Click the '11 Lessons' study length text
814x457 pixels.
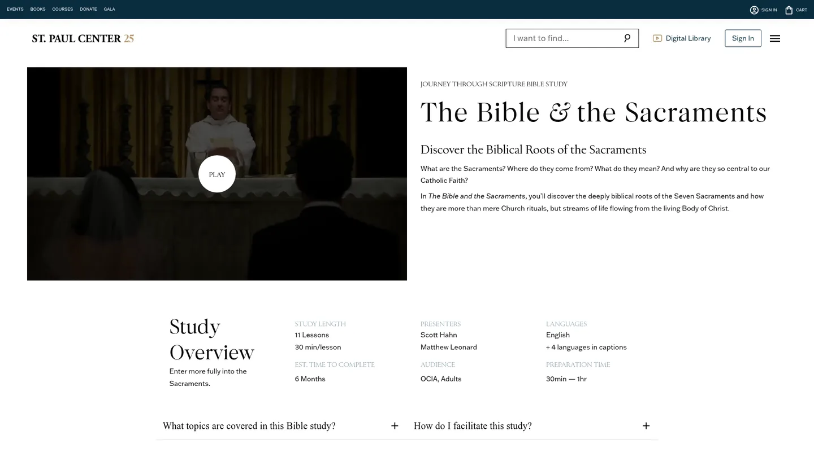312,335
